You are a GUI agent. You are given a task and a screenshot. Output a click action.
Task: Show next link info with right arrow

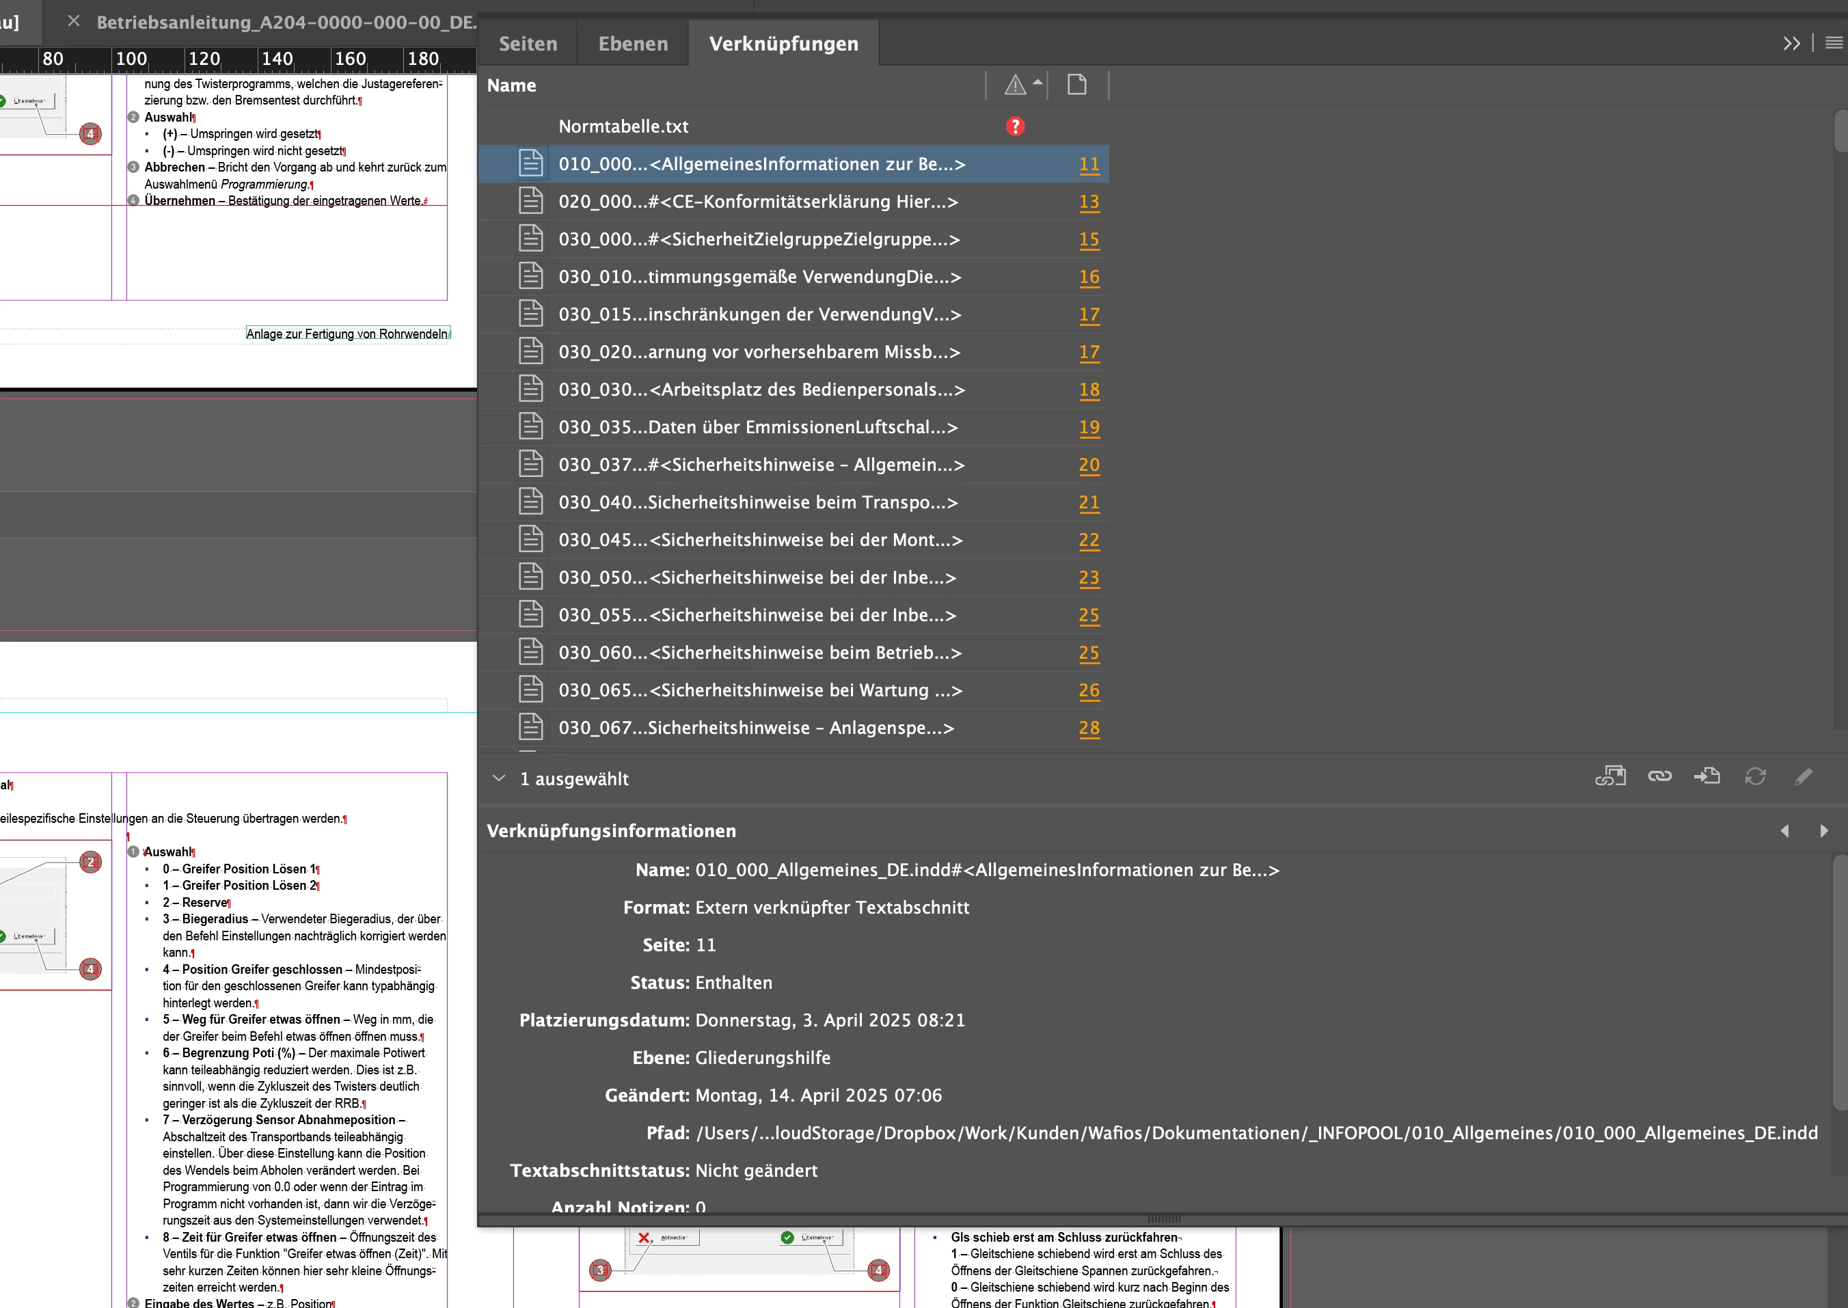[x=1824, y=831]
